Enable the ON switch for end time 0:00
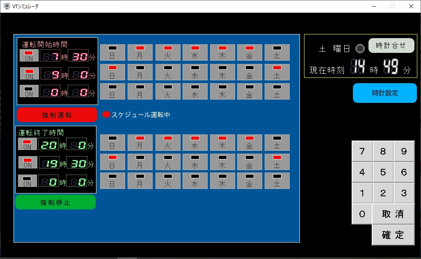 click(27, 181)
